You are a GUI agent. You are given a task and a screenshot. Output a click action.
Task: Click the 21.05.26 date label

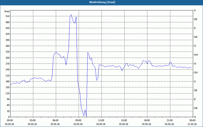coord(192,124)
